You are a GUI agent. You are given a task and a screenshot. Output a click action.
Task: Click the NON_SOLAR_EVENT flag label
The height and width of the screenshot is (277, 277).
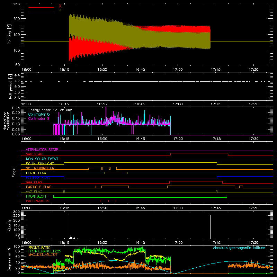[x=42, y=159]
